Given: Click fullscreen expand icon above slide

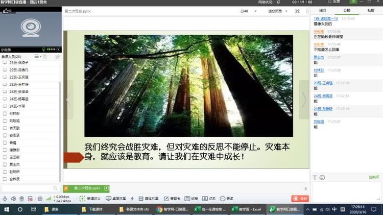Looking at the screenshot, I should point(297,11).
